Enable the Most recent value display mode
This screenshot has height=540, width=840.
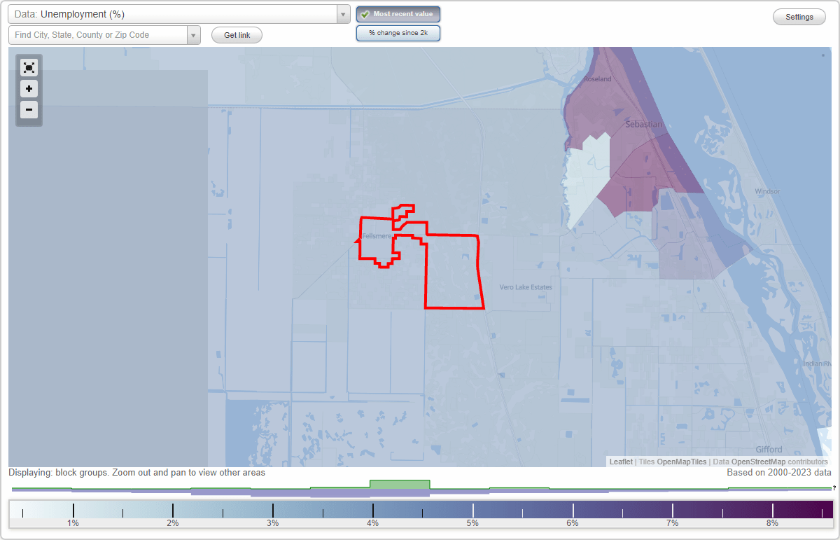tap(398, 13)
